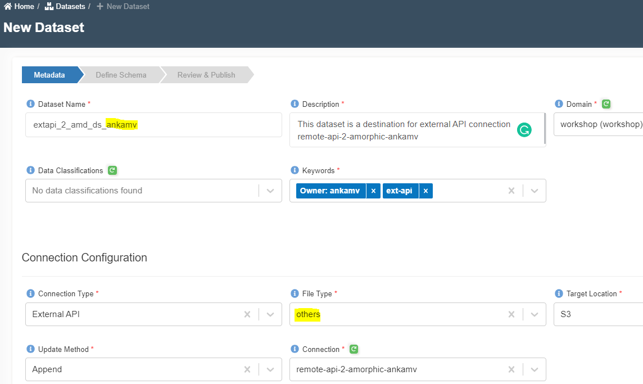
Task: Expand Data Classifications dropdown arrow
Action: coord(270,191)
